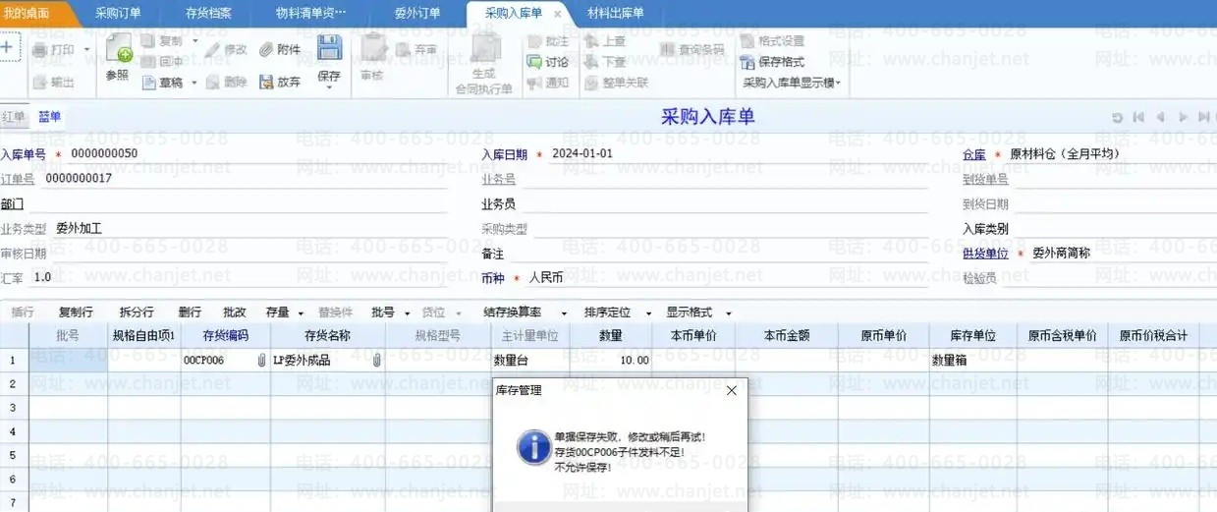Select the 红单 red document option
This screenshot has width=1217, height=512.
click(13, 117)
